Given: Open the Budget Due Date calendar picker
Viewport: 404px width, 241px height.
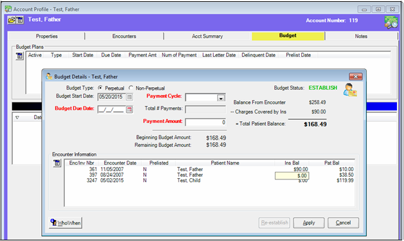Looking at the screenshot, I should [130, 110].
